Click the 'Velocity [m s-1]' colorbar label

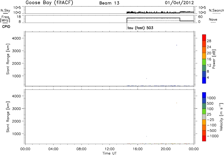[221, 117]
